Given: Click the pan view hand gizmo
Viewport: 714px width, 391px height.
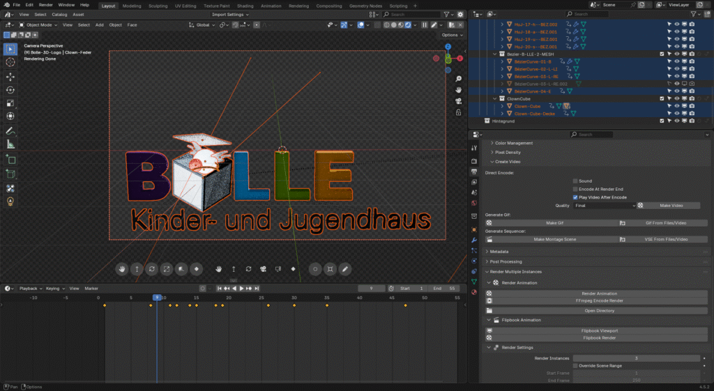Looking at the screenshot, I should [x=458, y=90].
